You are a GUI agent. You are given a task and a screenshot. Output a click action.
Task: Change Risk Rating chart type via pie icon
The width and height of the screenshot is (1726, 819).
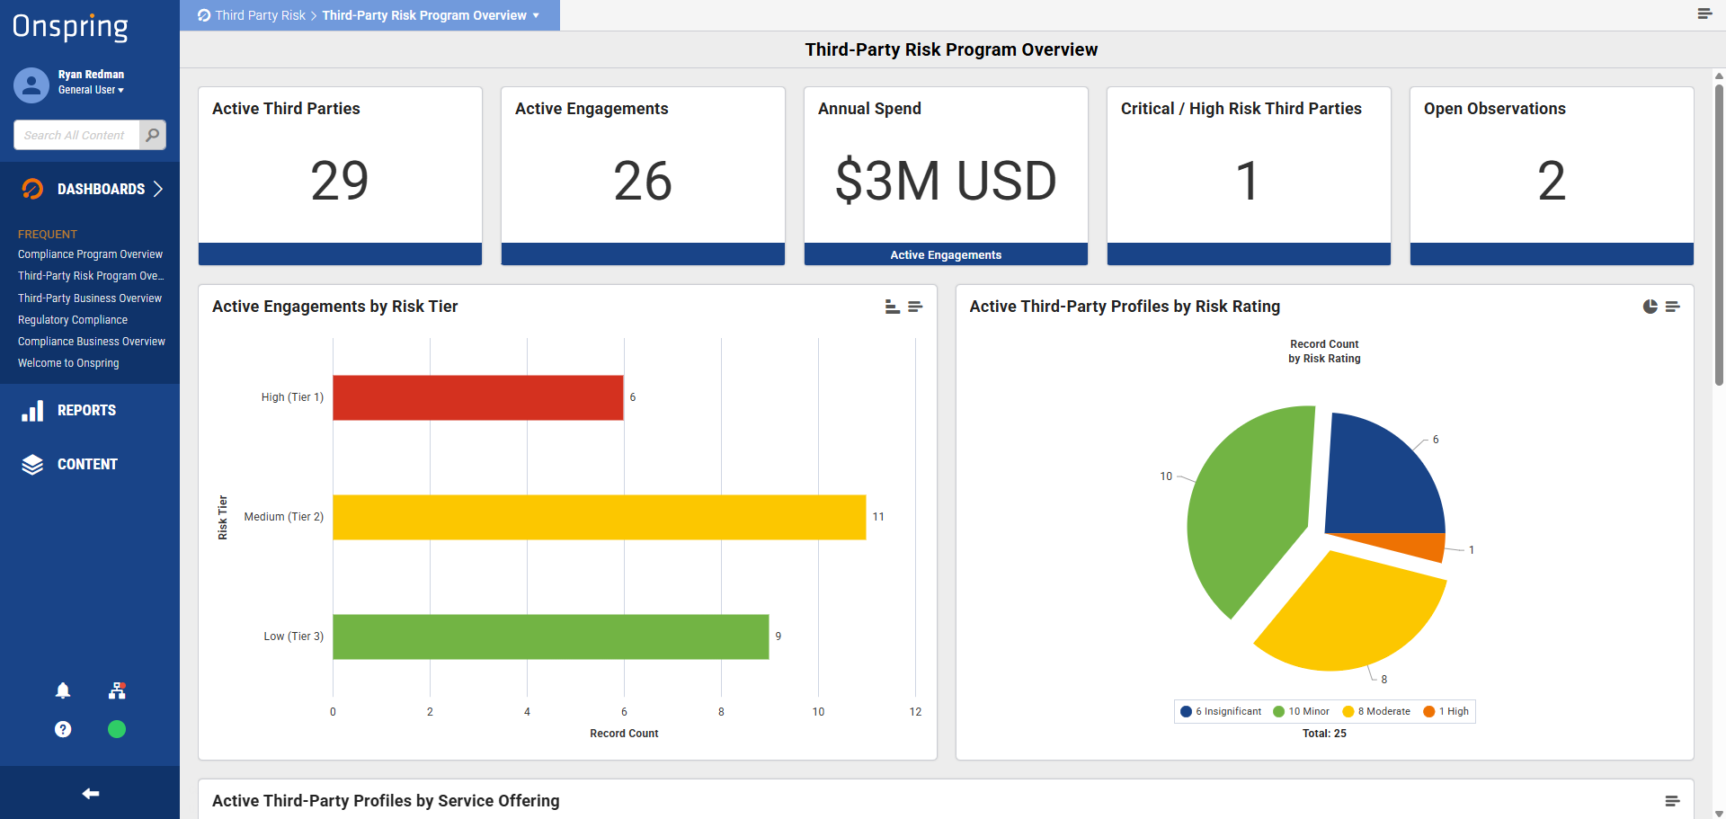click(1650, 307)
